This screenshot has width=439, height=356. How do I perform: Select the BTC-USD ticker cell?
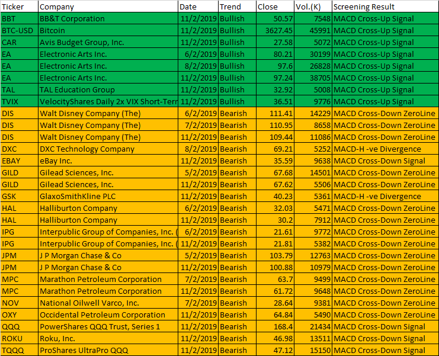pyautogui.click(x=19, y=30)
